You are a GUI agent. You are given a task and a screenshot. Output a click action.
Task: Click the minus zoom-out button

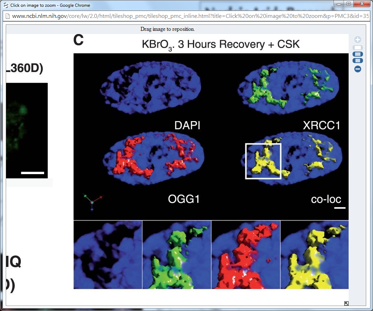(358, 69)
